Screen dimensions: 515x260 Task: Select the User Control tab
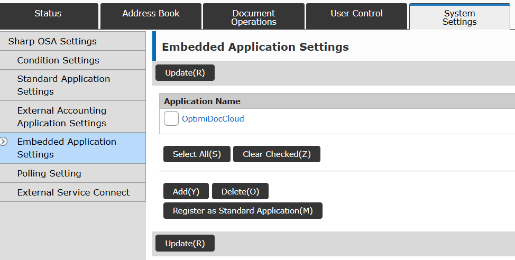pyautogui.click(x=356, y=14)
